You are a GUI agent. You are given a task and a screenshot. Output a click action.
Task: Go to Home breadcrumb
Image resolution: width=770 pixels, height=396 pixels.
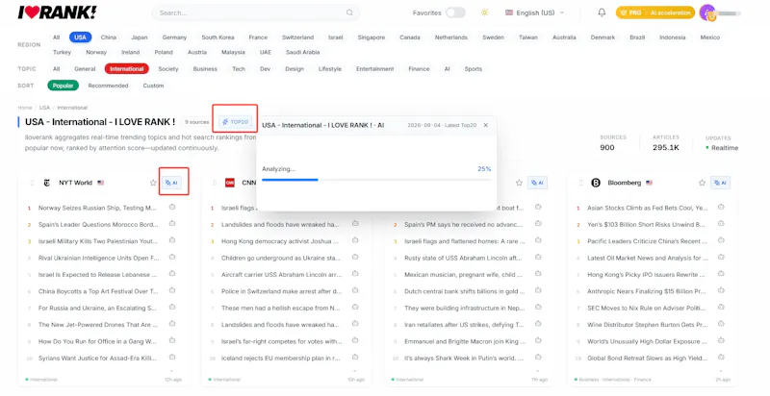25,108
